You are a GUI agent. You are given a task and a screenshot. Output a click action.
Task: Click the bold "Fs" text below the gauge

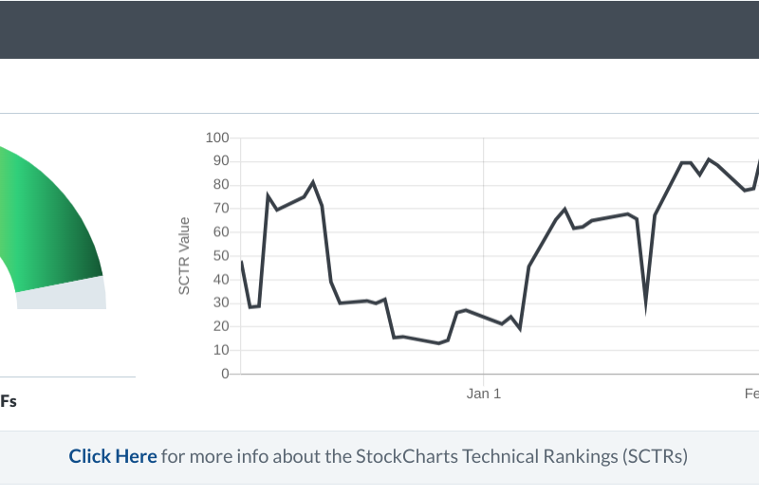click(x=9, y=401)
